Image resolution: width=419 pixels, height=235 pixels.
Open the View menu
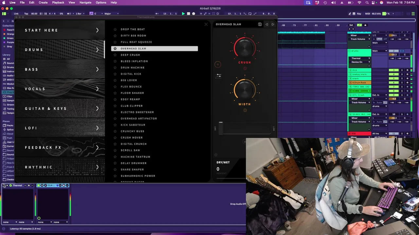click(x=72, y=3)
